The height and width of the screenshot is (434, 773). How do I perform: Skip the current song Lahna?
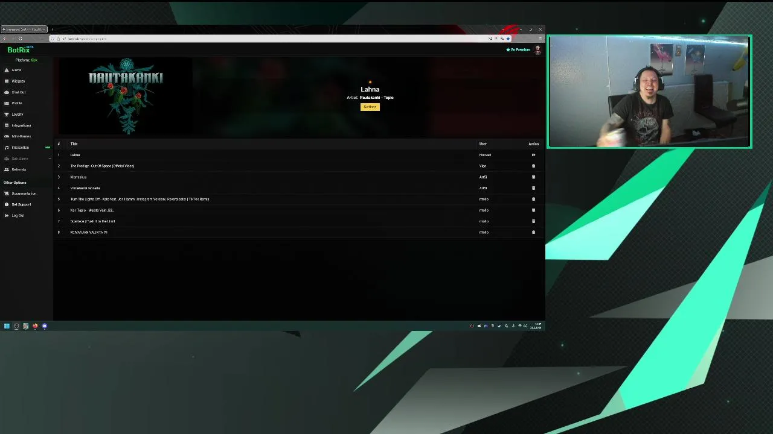point(533,155)
